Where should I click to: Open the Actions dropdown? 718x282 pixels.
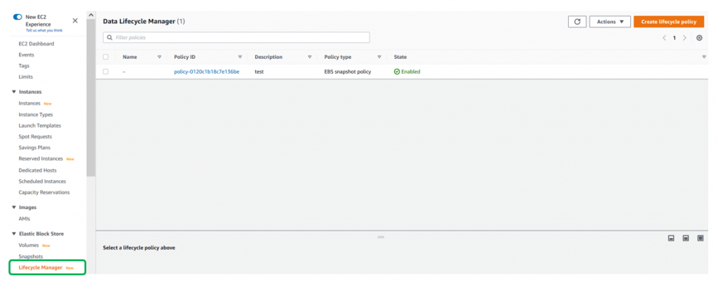pyautogui.click(x=610, y=22)
